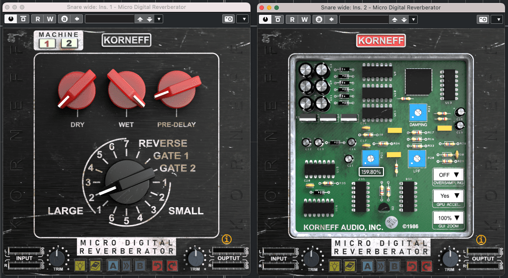This screenshot has width=508, height=278.
Task: Select GATE 2 program label
Action: click(178, 168)
